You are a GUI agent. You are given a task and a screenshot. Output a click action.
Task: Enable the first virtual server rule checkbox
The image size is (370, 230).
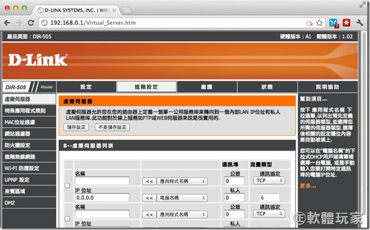(x=67, y=185)
